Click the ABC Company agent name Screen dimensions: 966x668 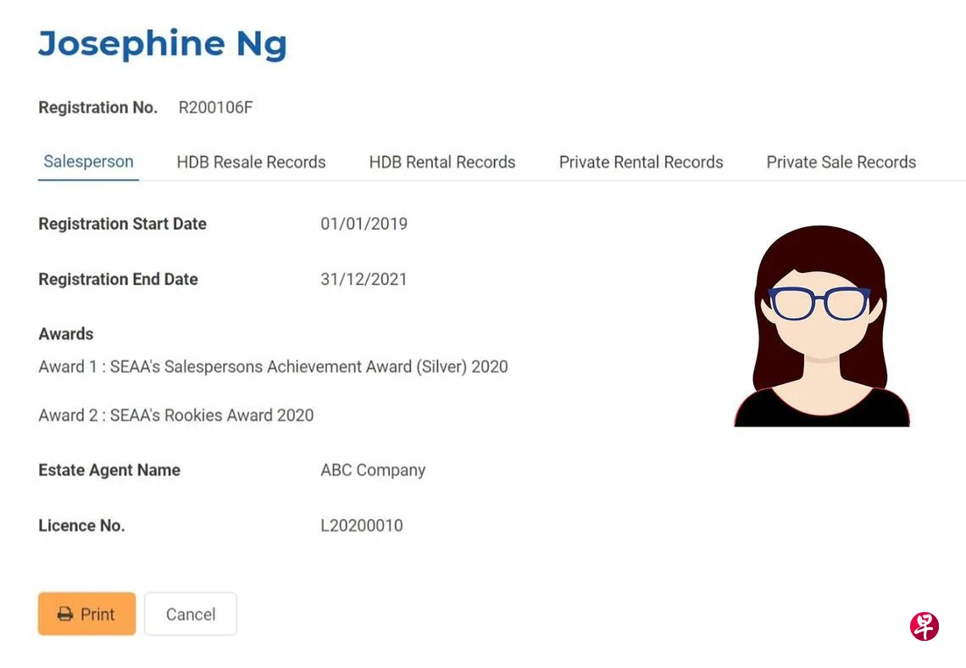coord(373,470)
